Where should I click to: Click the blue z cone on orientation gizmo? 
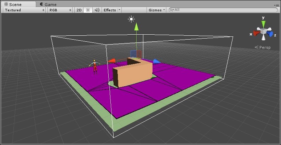click(270, 34)
